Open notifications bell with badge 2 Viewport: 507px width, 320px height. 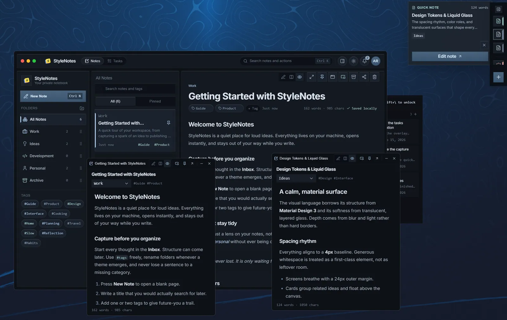coord(365,61)
